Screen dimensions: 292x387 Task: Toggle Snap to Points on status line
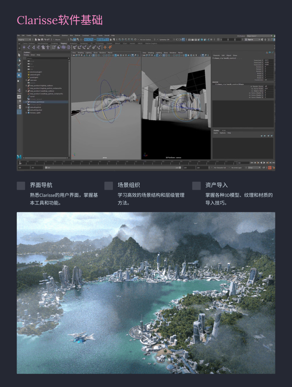point(126,39)
